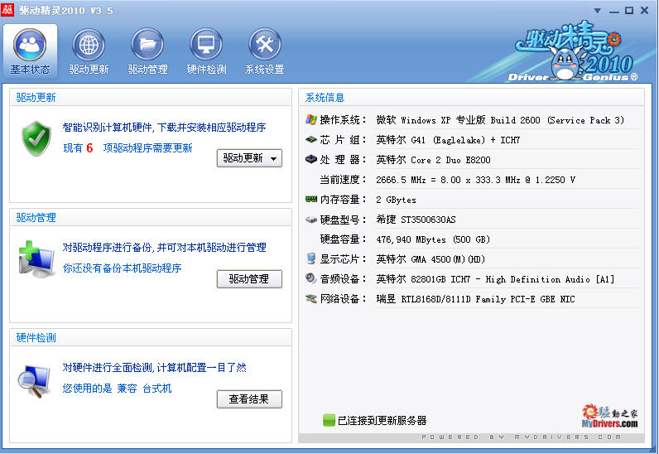Select the Core 2 Duo E8200 value
The width and height of the screenshot is (659, 454).
pos(433,160)
